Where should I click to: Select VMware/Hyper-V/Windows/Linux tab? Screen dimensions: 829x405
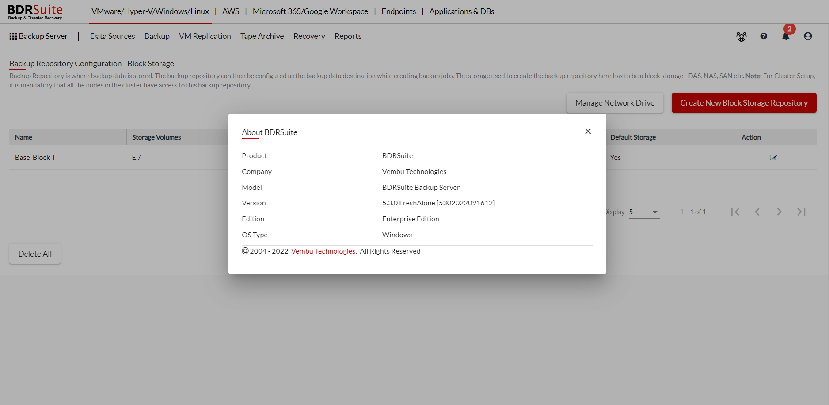point(150,11)
